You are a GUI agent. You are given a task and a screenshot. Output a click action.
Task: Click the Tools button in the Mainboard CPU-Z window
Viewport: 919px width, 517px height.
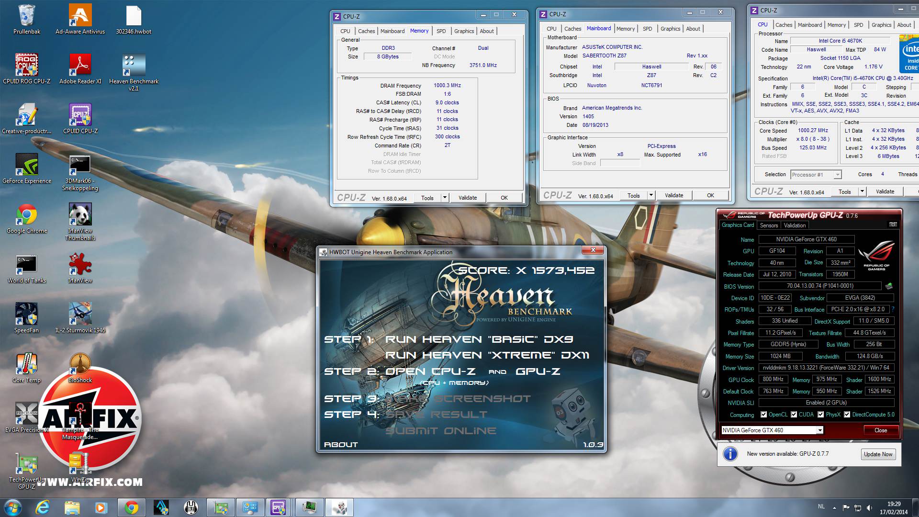tap(634, 195)
